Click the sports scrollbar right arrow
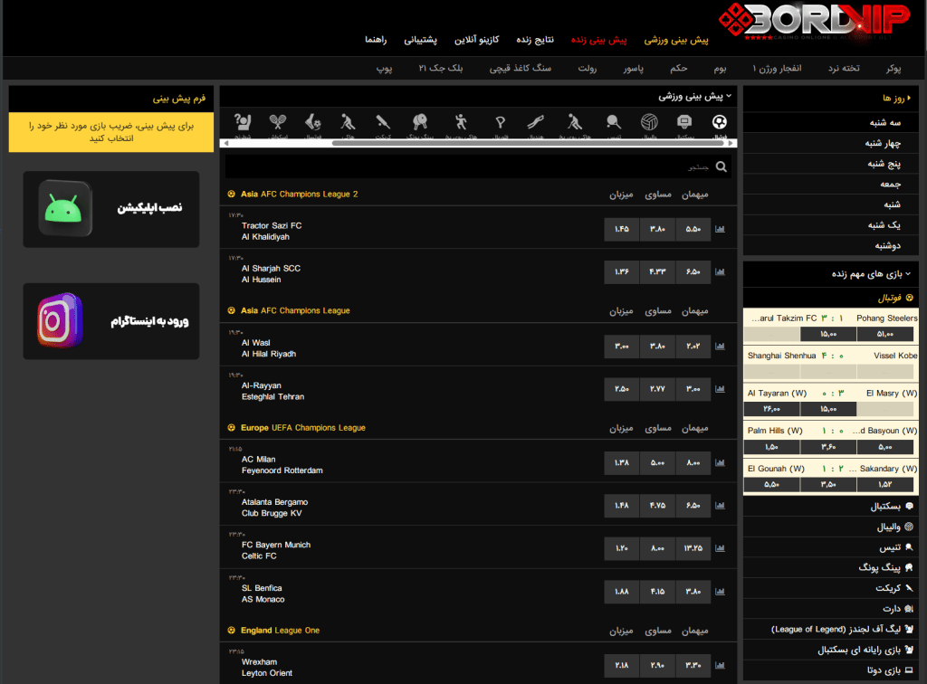Viewport: 927px width, 684px height. tap(731, 144)
